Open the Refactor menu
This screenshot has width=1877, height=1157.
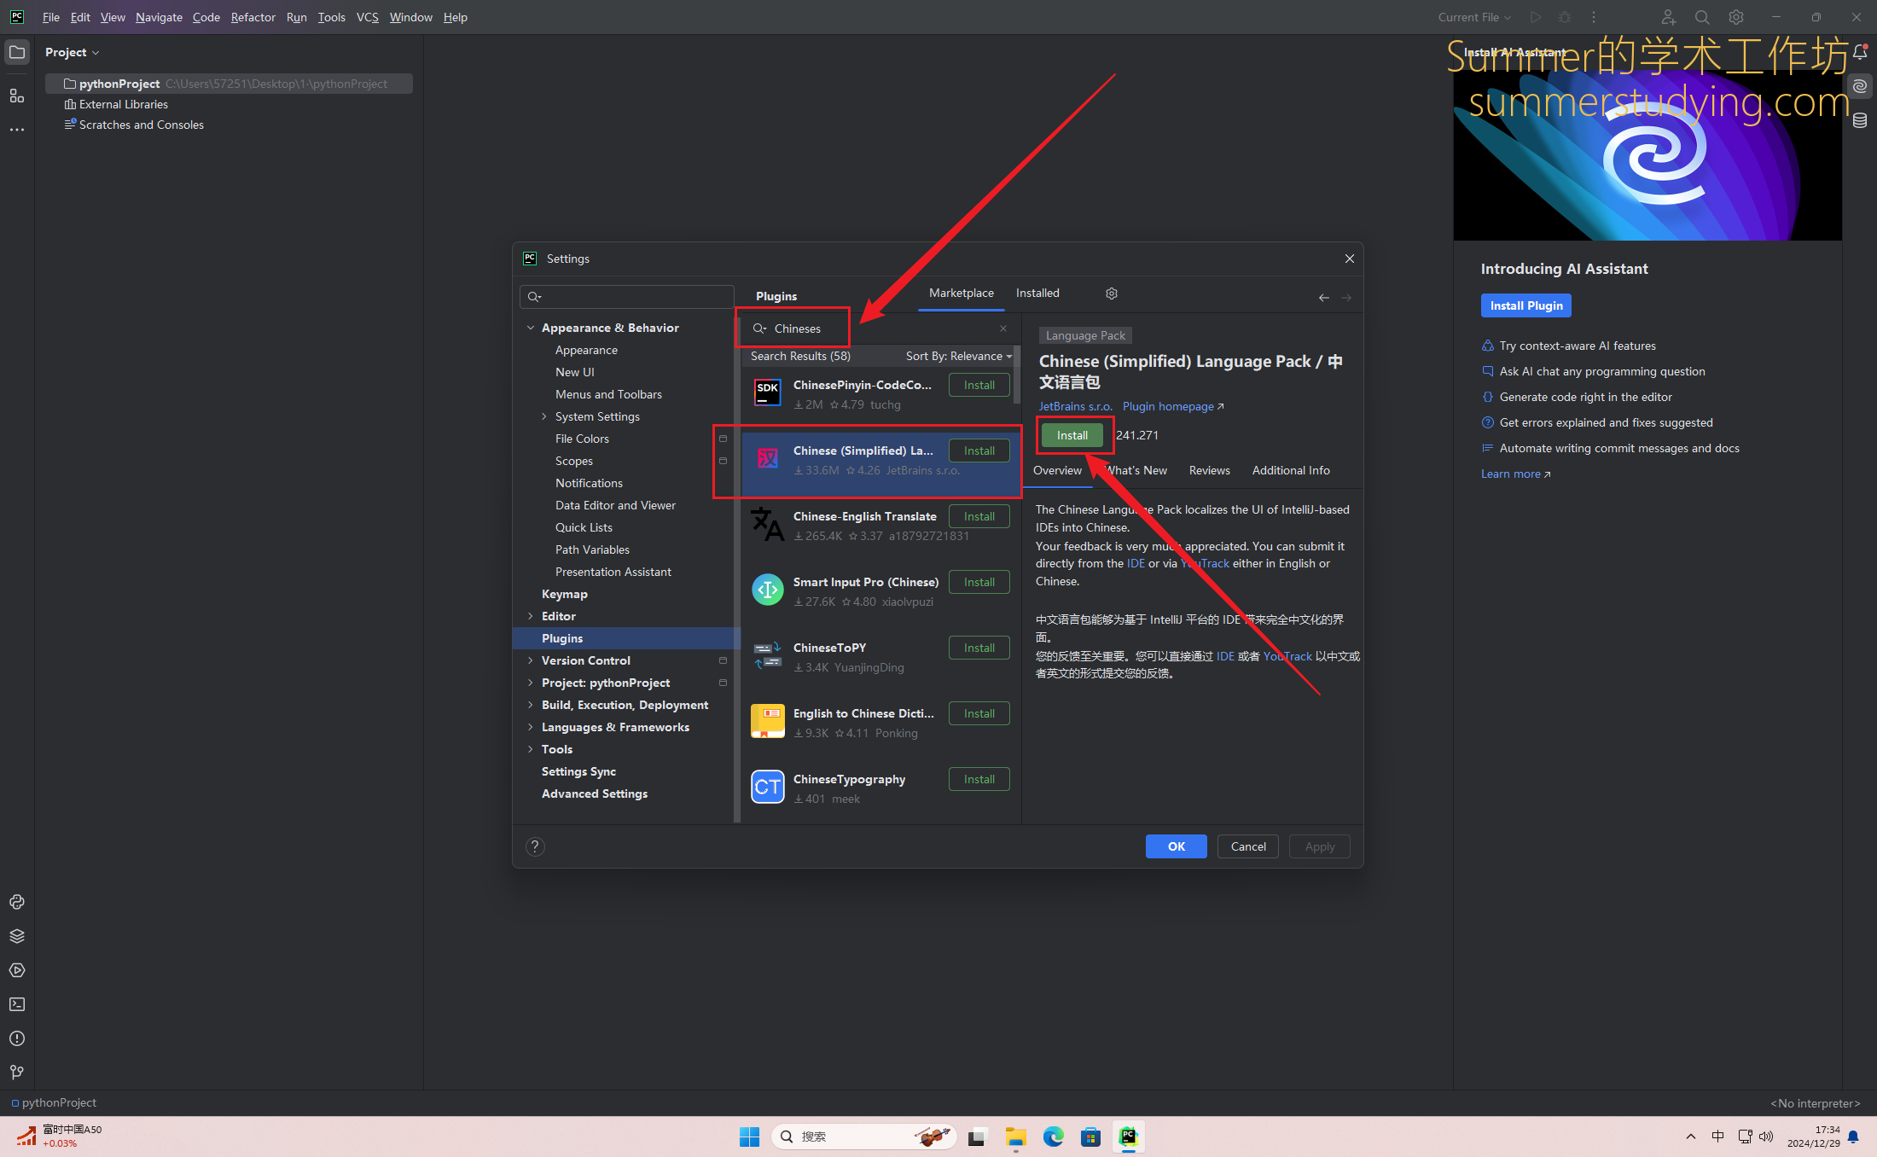[253, 17]
